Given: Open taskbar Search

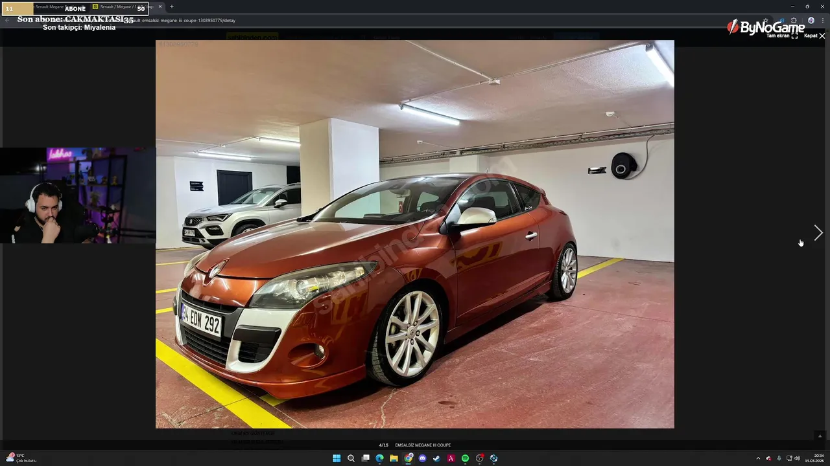Looking at the screenshot, I should click(351, 458).
